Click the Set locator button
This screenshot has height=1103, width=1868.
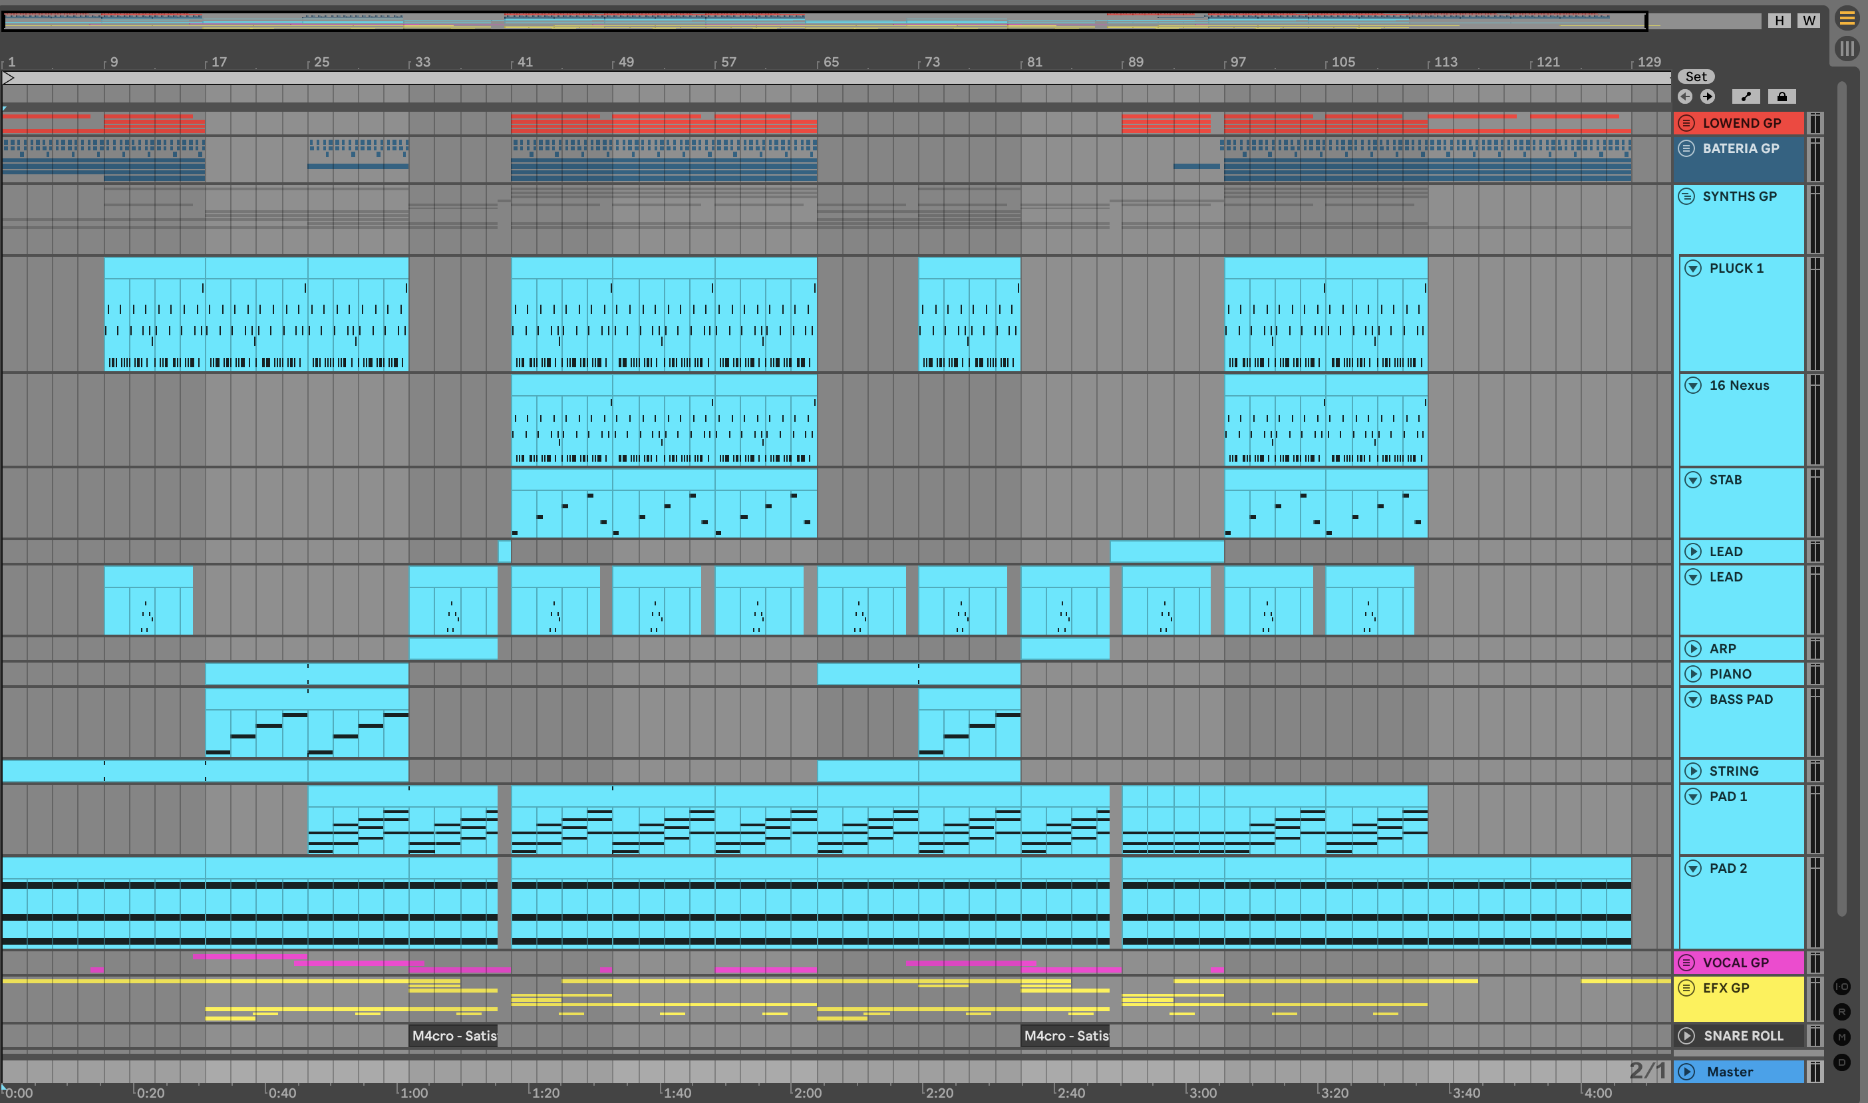pos(1696,77)
